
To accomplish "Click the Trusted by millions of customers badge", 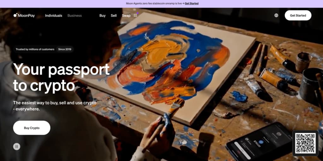I will [x=35, y=49].
